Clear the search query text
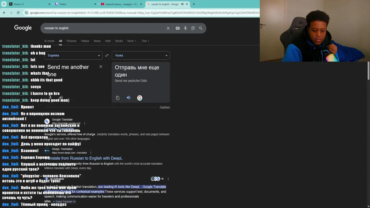This screenshot has height=208, width=370. (168, 28)
